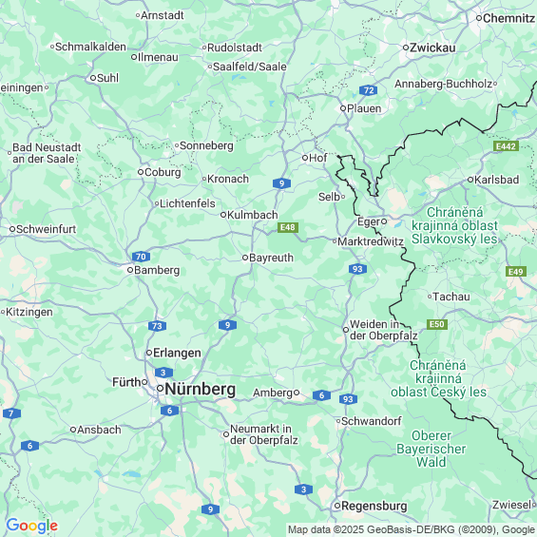Select the A3 shield near Erlangen

pyautogui.click(x=163, y=373)
